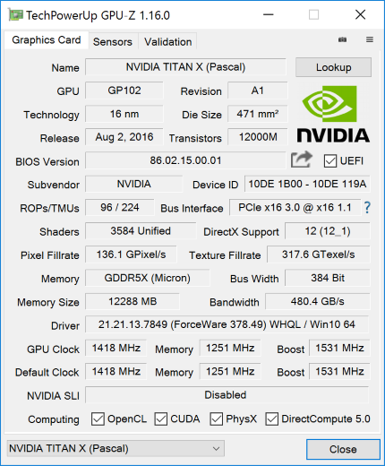This screenshot has height=466, width=385.
Task: Click the BIOS Version field
Action: 185,160
